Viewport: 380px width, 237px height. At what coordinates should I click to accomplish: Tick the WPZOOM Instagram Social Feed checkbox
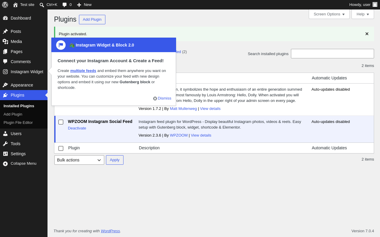click(x=61, y=122)
